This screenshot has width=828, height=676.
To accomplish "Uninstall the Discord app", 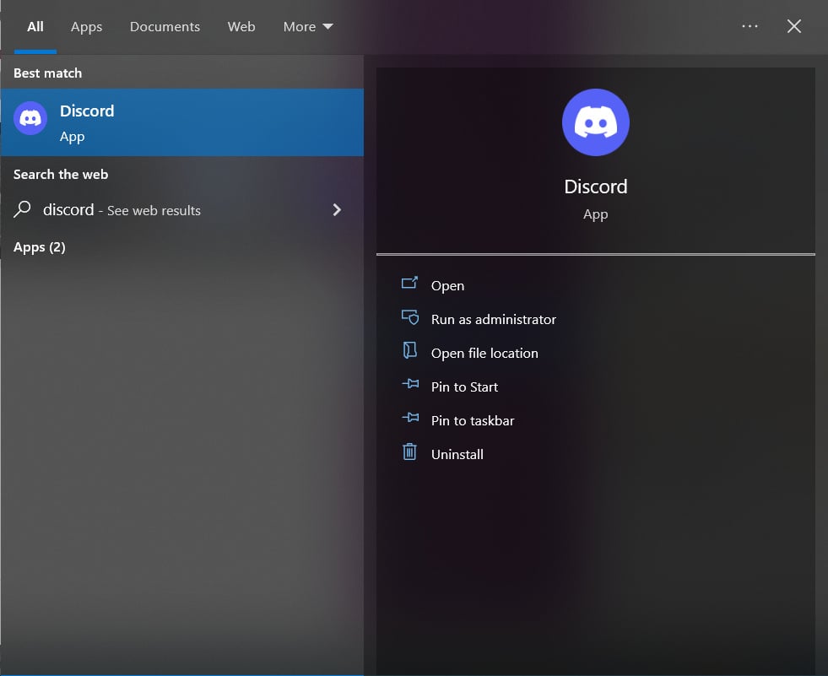I will click(456, 453).
